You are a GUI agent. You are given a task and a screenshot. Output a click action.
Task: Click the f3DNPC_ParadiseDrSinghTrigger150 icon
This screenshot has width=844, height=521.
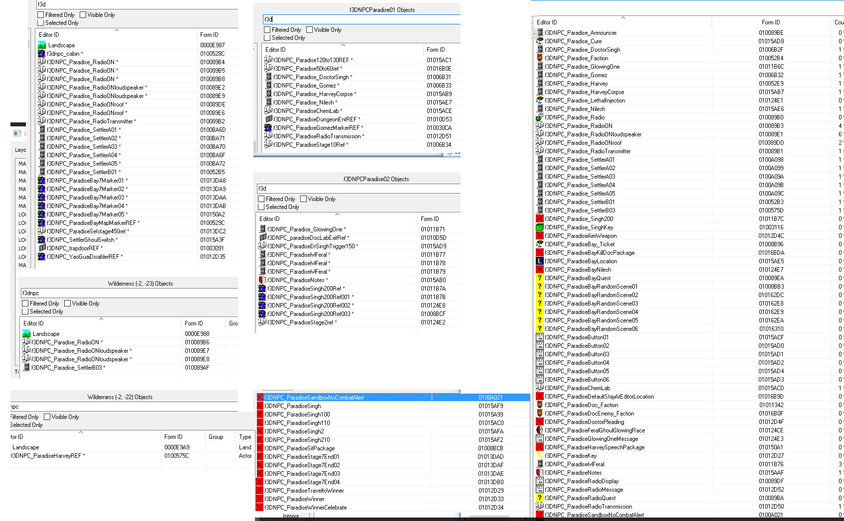click(x=262, y=246)
